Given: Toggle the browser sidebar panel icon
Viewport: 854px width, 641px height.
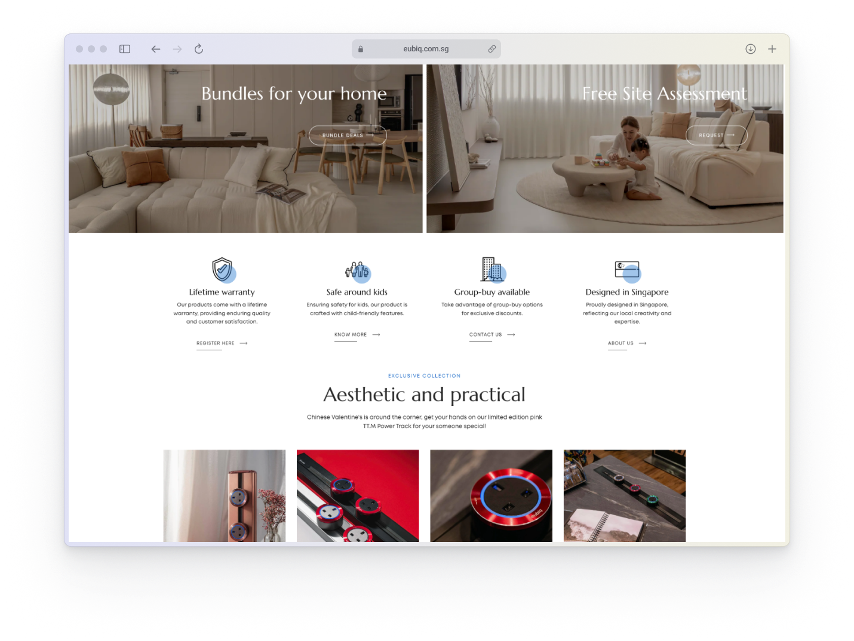Looking at the screenshot, I should point(125,49).
